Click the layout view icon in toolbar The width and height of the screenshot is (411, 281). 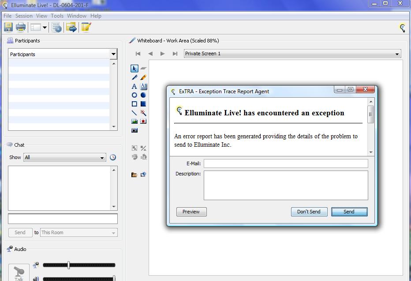point(36,27)
